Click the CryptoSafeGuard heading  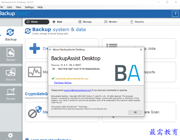[36, 94]
